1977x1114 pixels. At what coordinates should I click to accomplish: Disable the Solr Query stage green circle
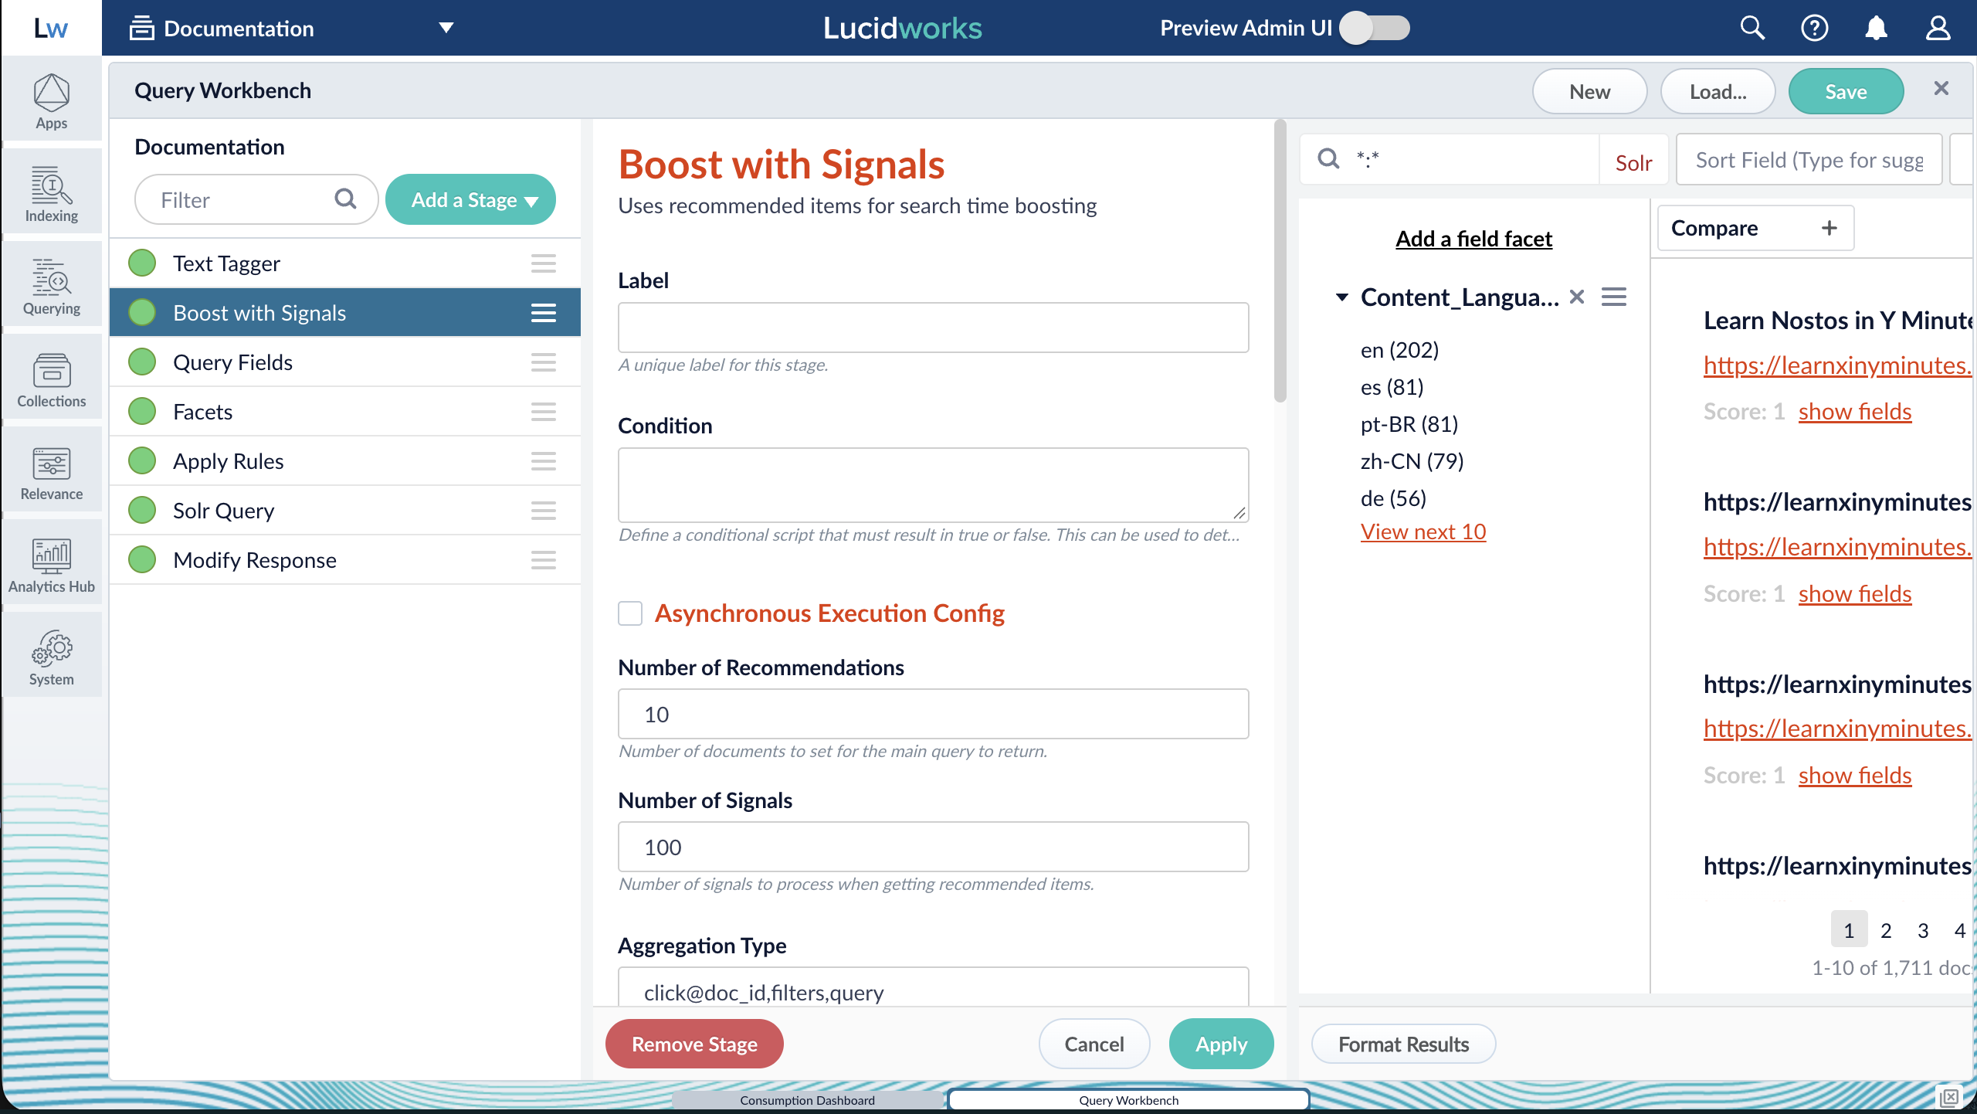[x=142, y=511]
